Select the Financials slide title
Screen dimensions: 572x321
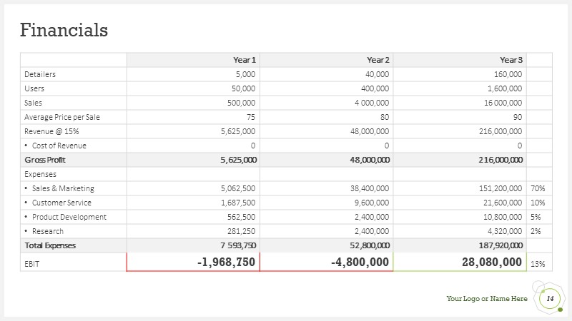(x=64, y=30)
